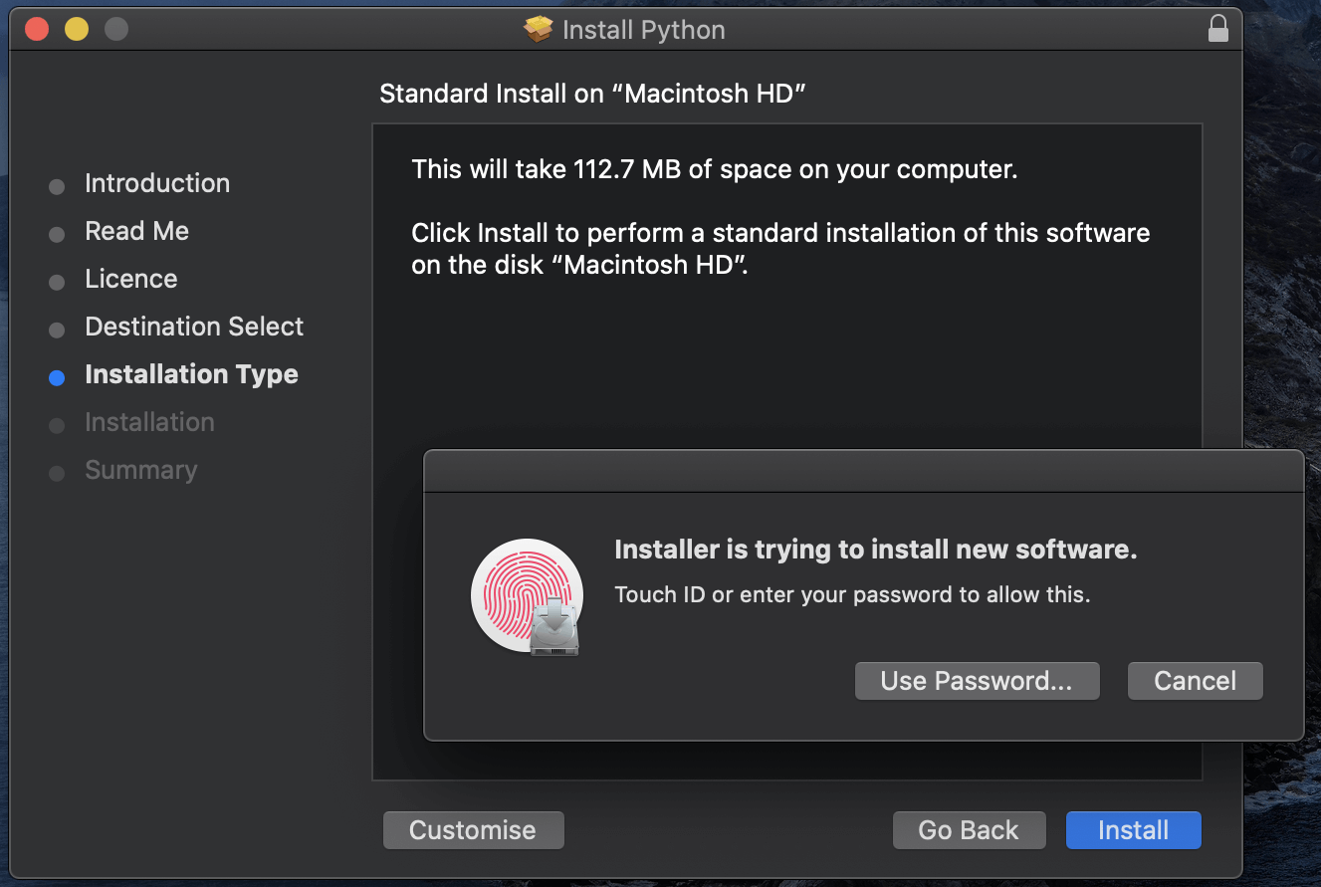Image resolution: width=1321 pixels, height=887 pixels.
Task: Click the Python package box icon in the title
Action: (538, 30)
